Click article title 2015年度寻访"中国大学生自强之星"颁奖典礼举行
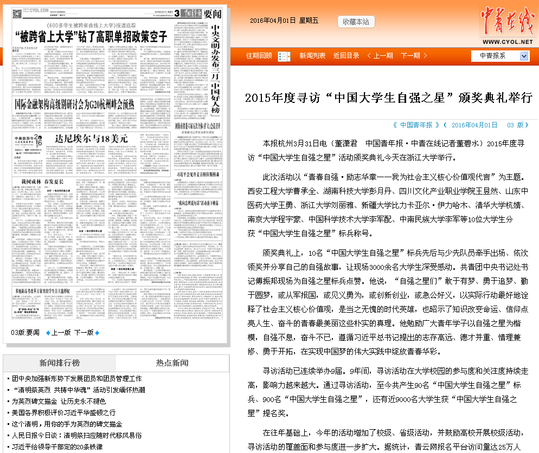 click(x=389, y=98)
